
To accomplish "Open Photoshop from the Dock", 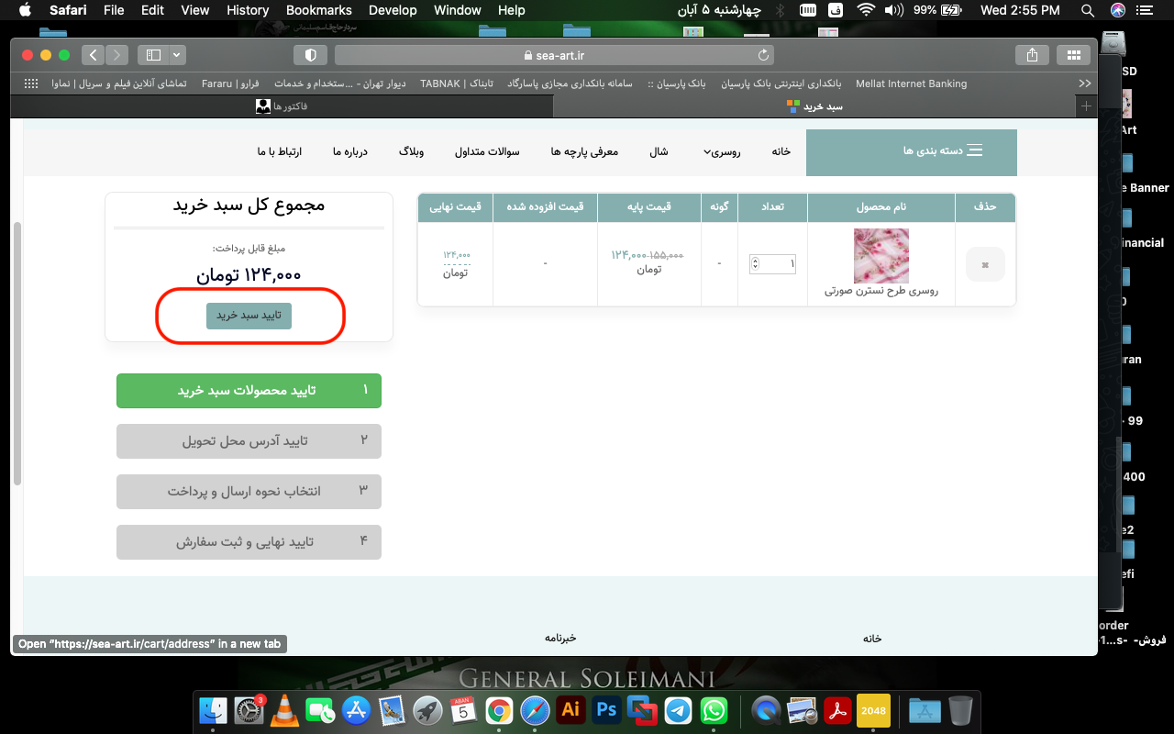I will point(606,709).
